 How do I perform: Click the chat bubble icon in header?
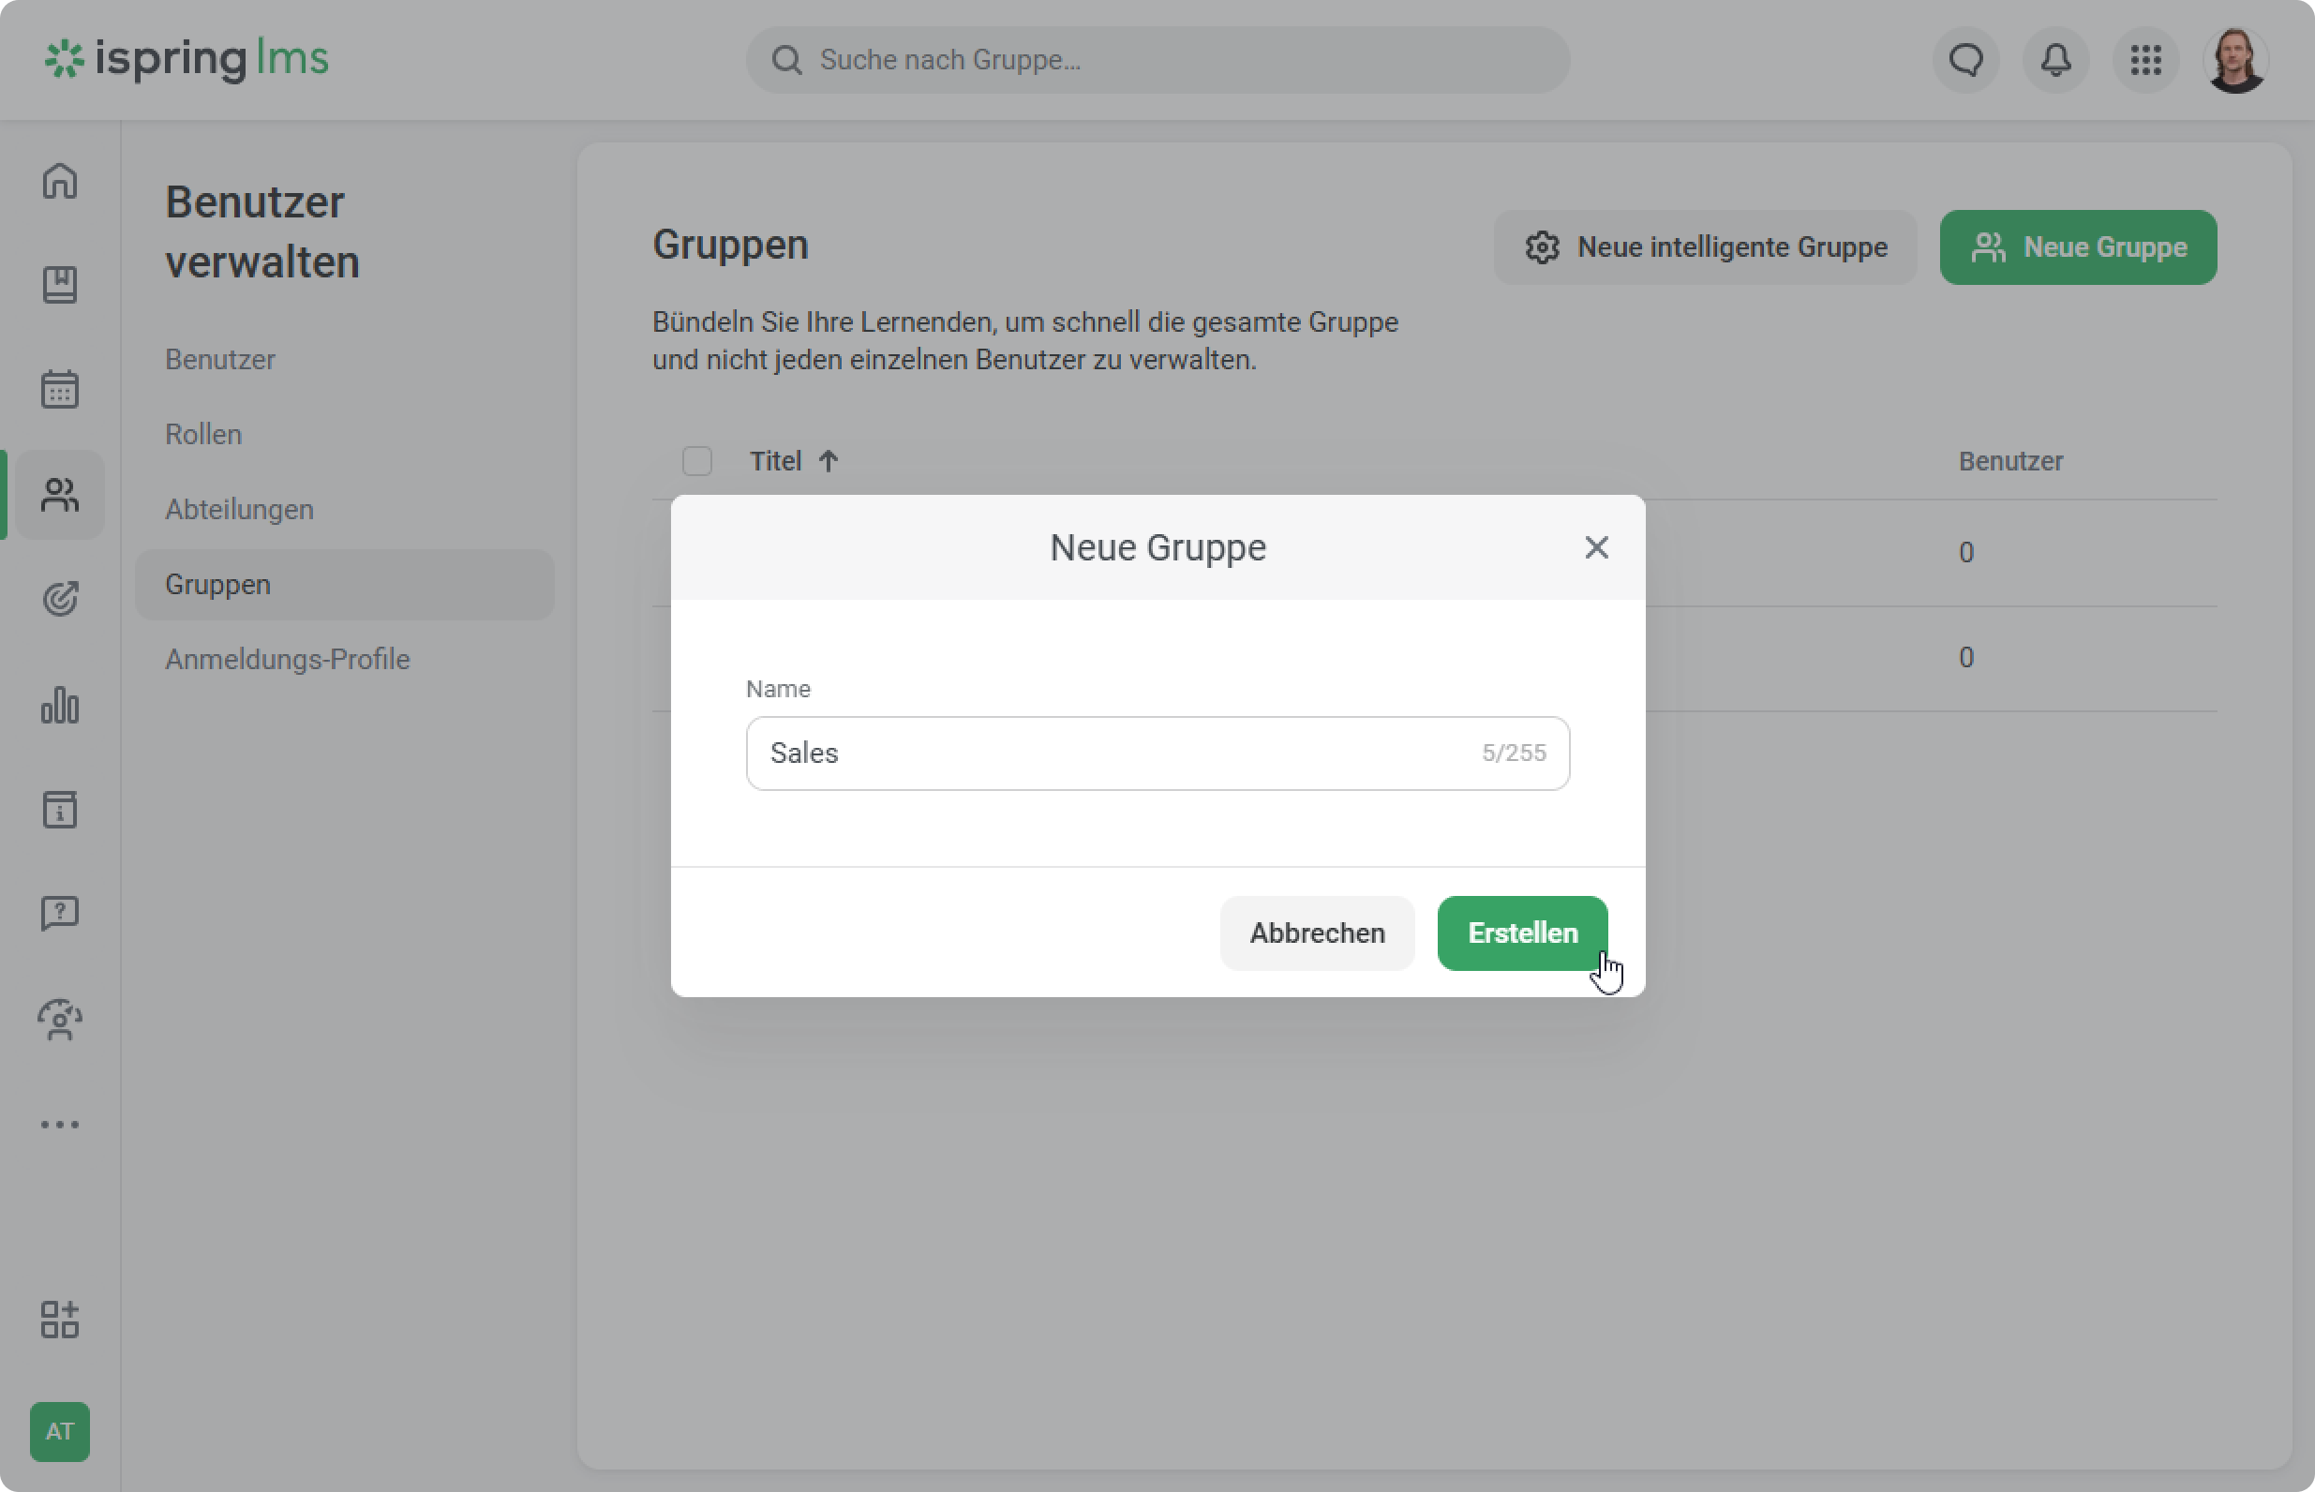coord(1965,60)
